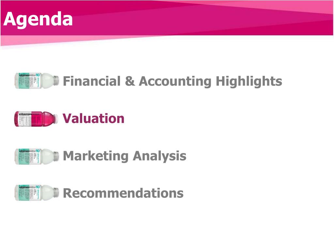This screenshot has width=334, height=250.
Task: Click the white cap of the pink Valuation bottle
Action: 56,119
